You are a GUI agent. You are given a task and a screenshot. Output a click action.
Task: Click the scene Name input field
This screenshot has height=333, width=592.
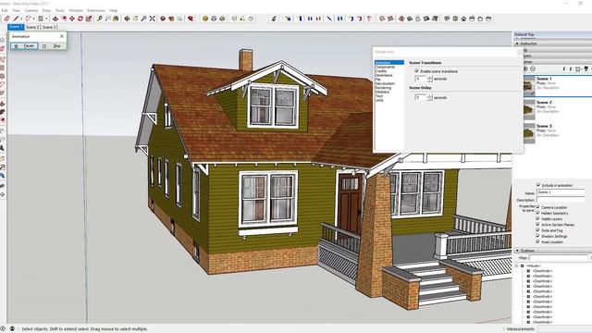coord(561,192)
